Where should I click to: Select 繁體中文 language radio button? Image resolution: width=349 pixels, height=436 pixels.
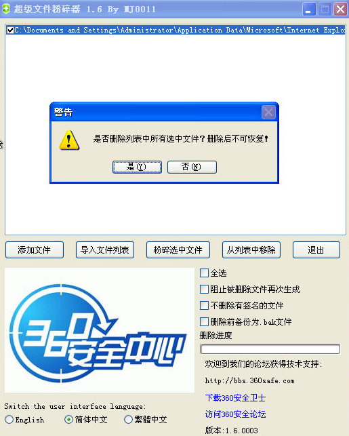tap(128, 419)
